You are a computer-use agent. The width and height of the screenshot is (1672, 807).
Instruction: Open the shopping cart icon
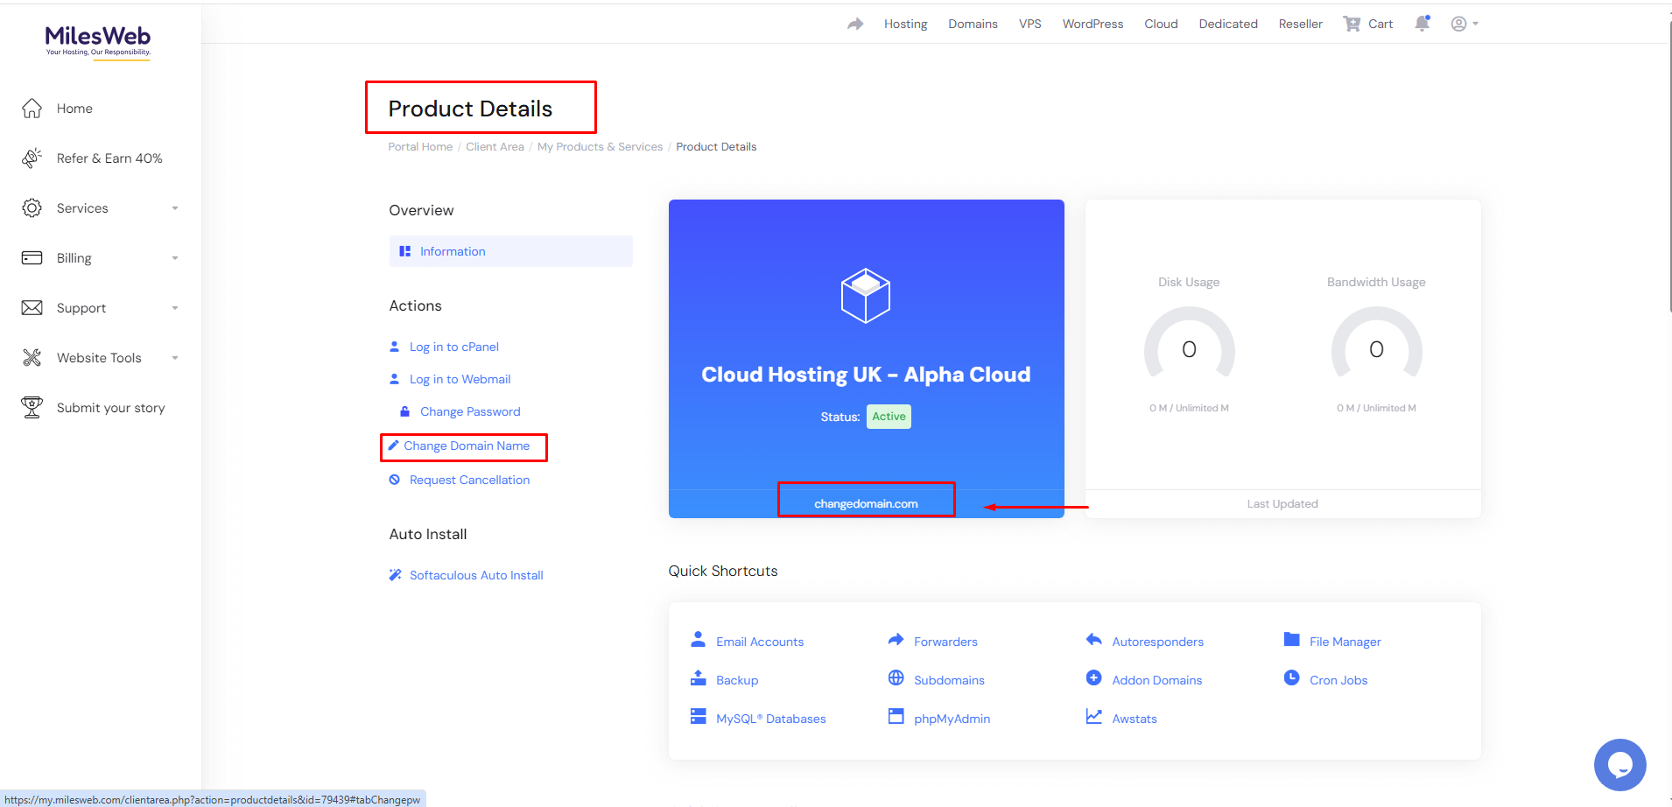click(x=1352, y=24)
